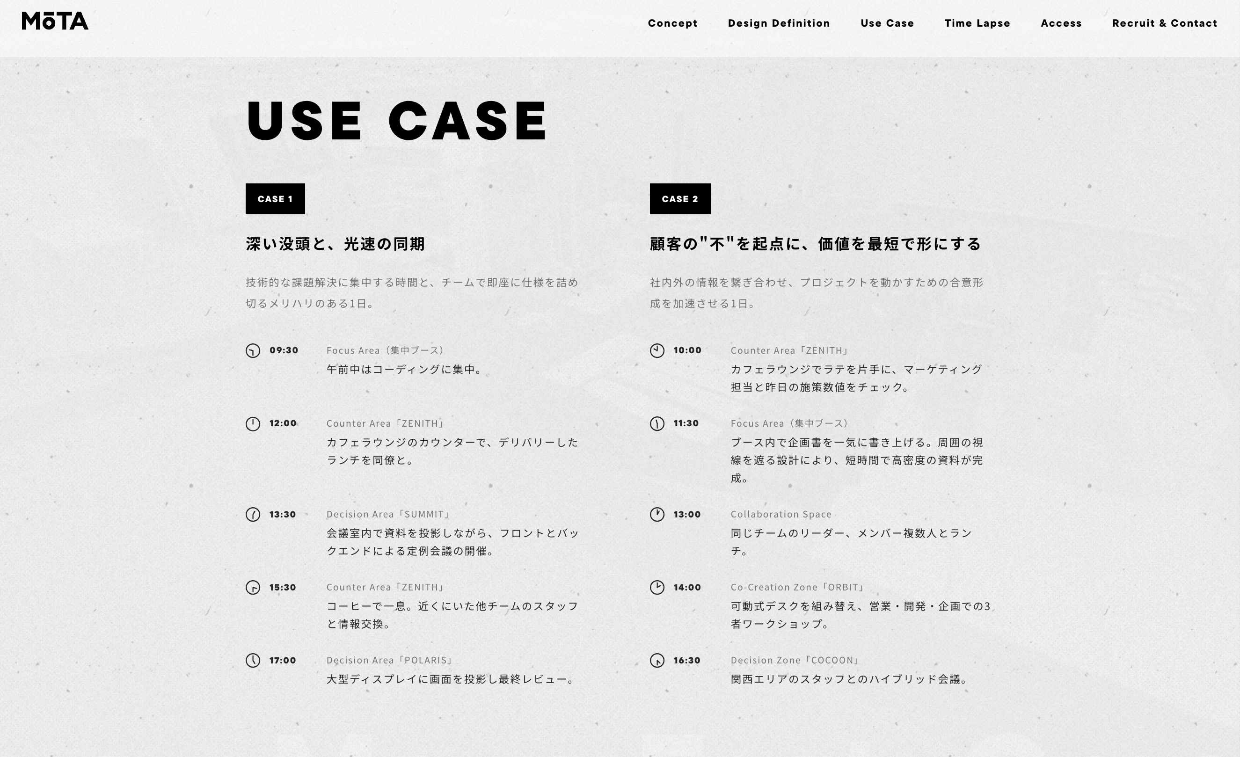Open Time Lapse nav item
This screenshot has width=1240, height=757.
pyautogui.click(x=977, y=23)
